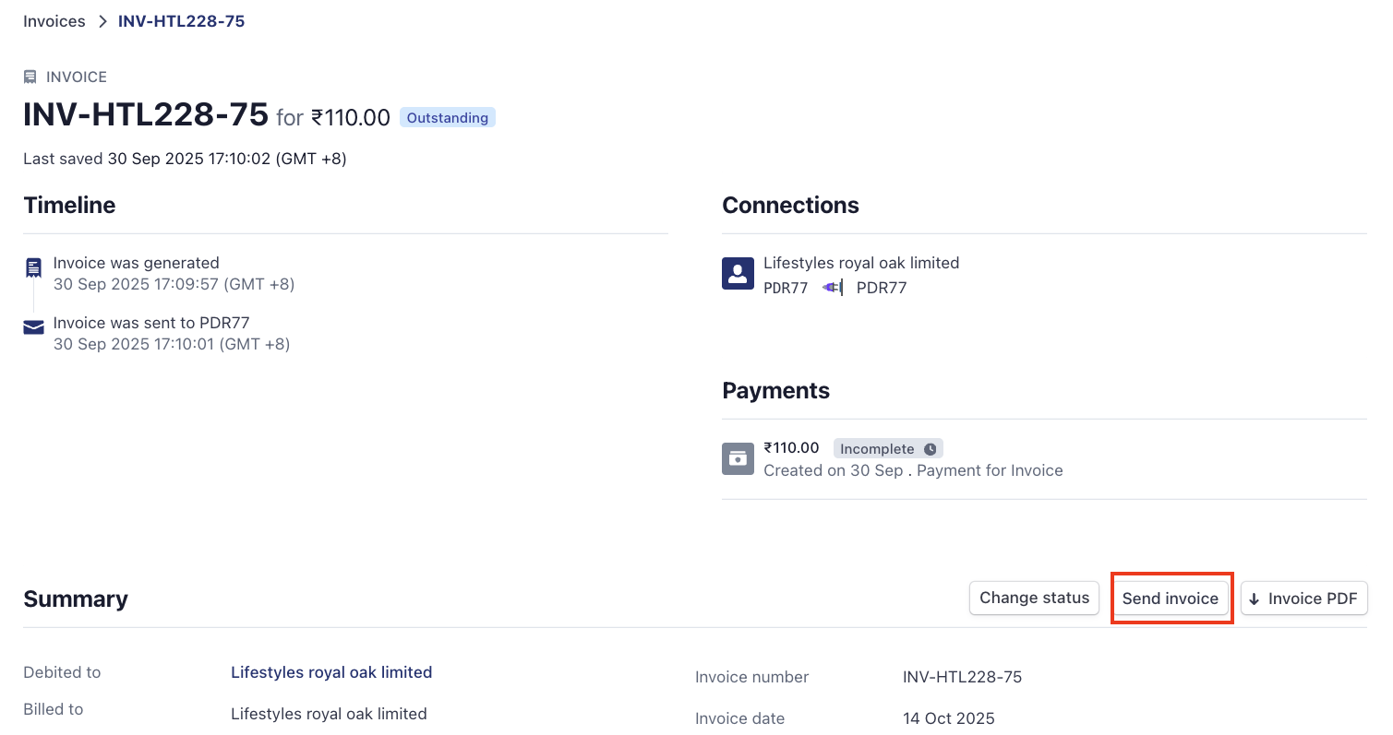The image size is (1393, 735).
Task: Select the INV-HTL228-75 breadcrumb item
Action: pyautogui.click(x=181, y=21)
